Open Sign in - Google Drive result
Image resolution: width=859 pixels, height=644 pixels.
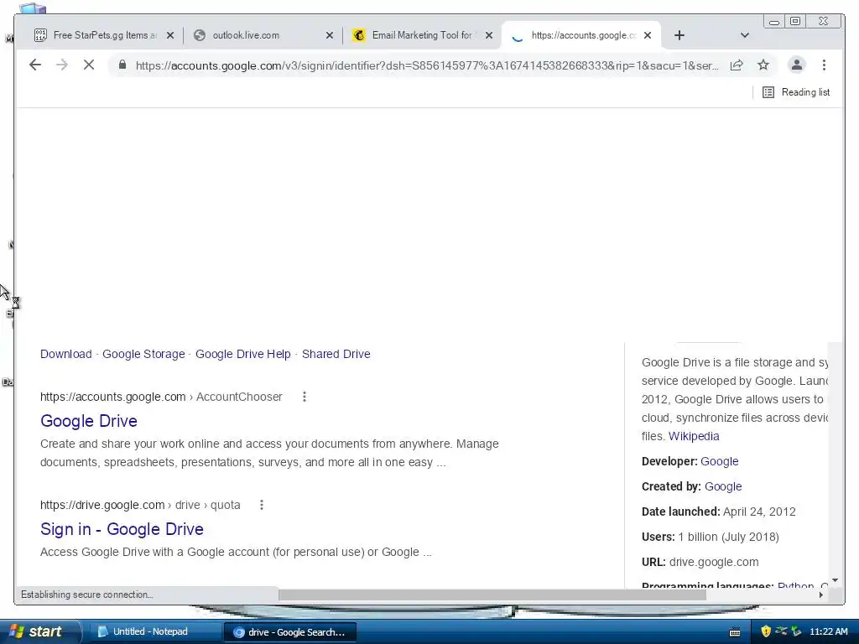pyautogui.click(x=122, y=529)
